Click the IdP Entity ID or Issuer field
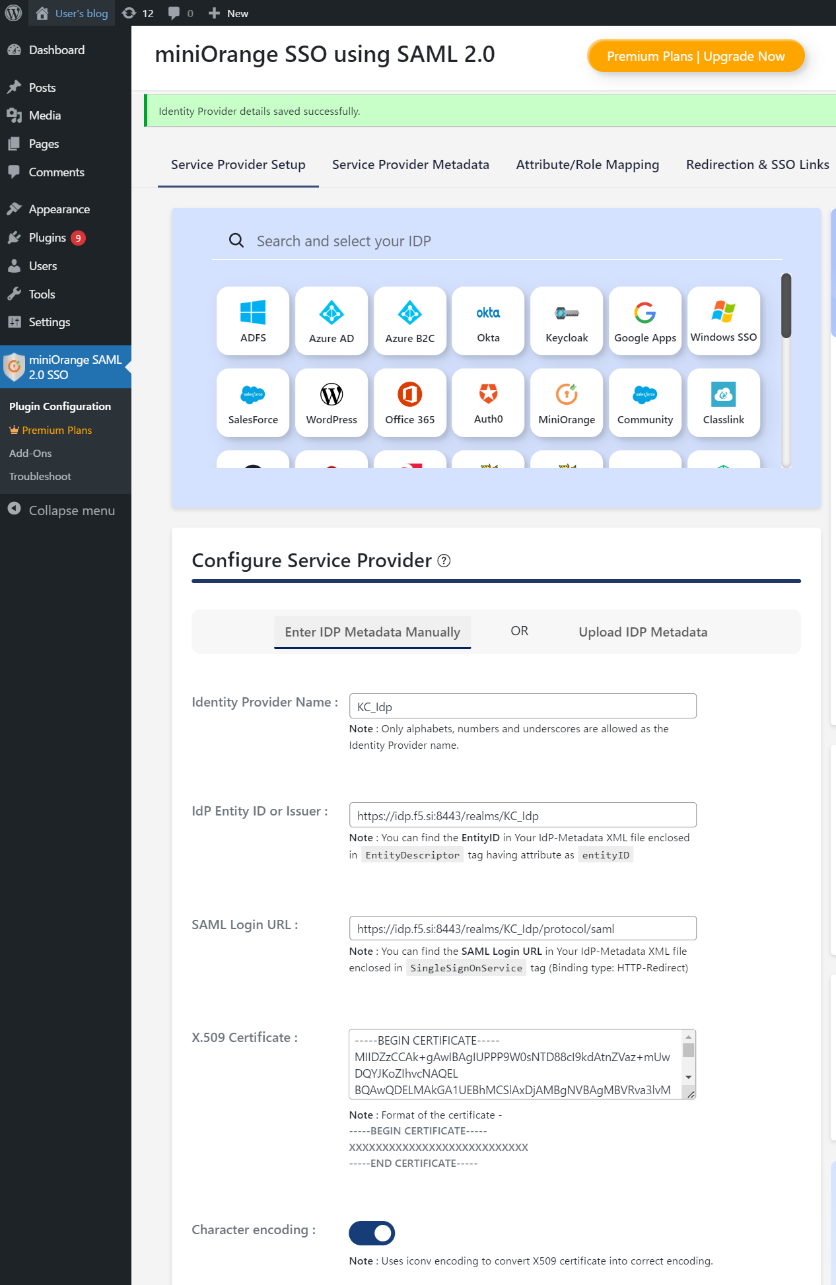This screenshot has width=836, height=1285. pyautogui.click(x=523, y=815)
